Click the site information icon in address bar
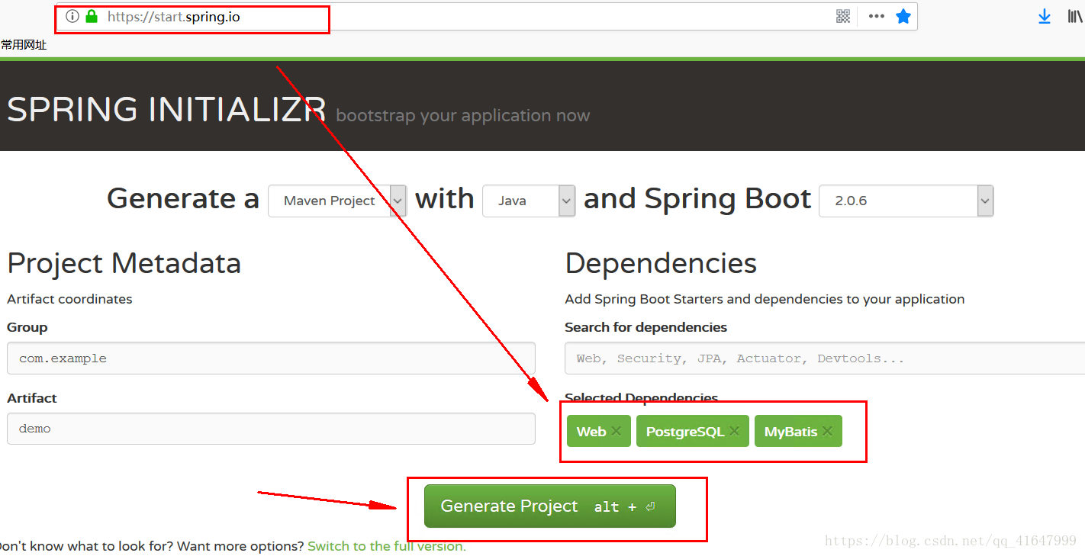 (x=72, y=16)
